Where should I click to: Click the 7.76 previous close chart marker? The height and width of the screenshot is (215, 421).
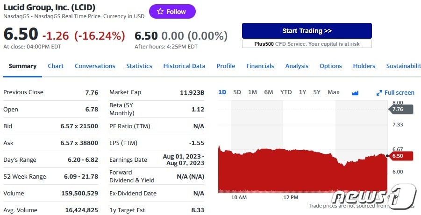pyautogui.click(x=400, y=109)
